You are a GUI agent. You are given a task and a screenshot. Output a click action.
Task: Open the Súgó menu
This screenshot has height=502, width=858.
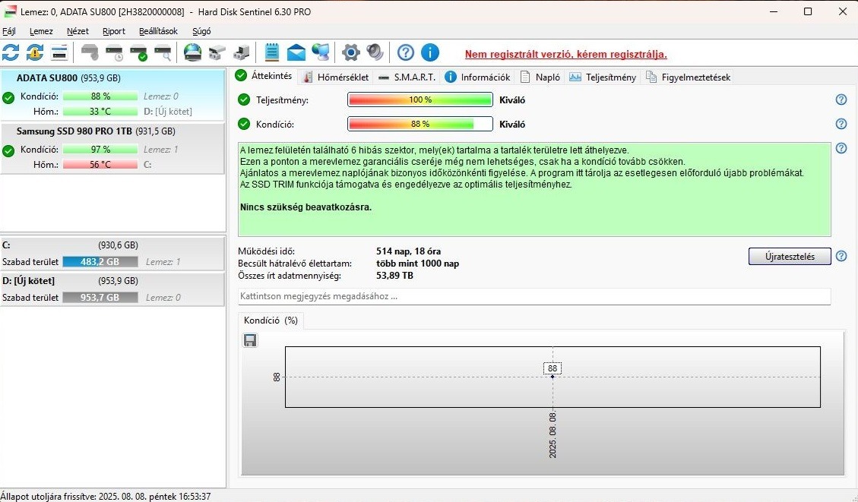201,31
